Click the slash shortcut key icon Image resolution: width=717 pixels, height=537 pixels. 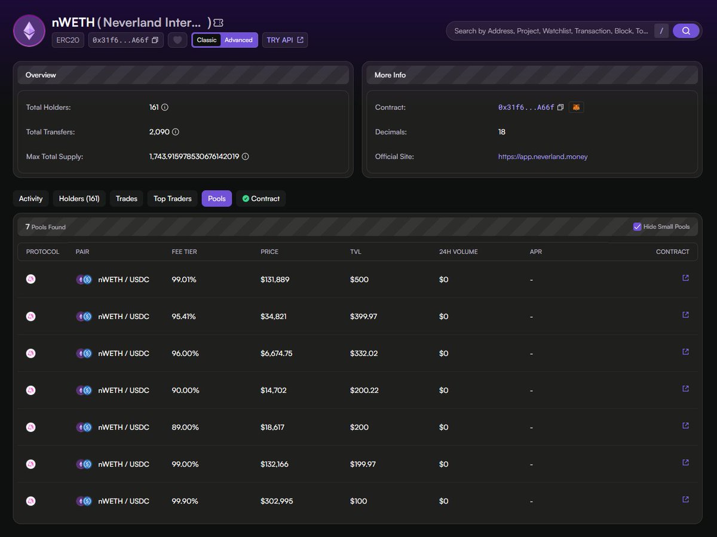661,30
